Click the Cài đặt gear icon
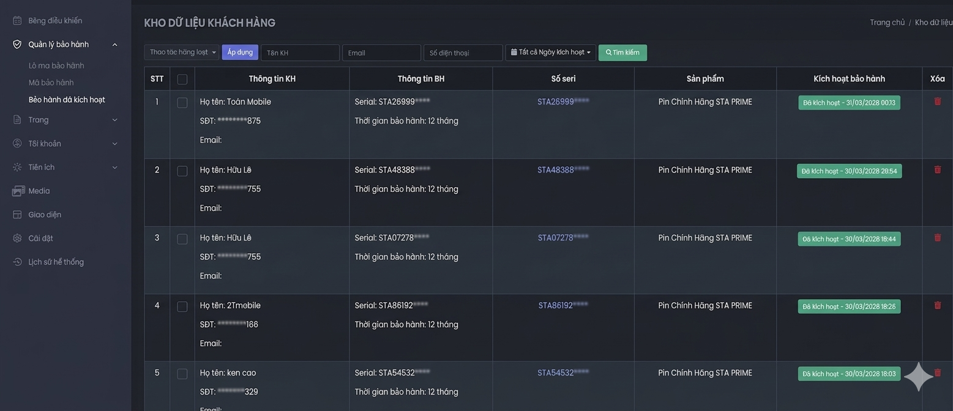 17,238
